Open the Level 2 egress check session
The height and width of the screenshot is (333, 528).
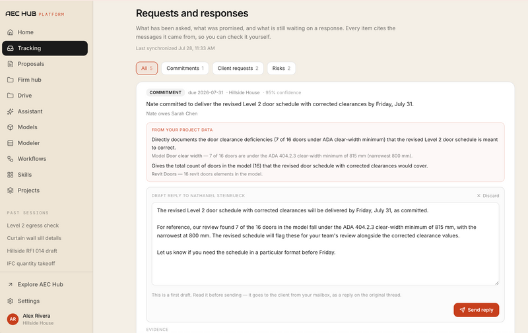32,226
